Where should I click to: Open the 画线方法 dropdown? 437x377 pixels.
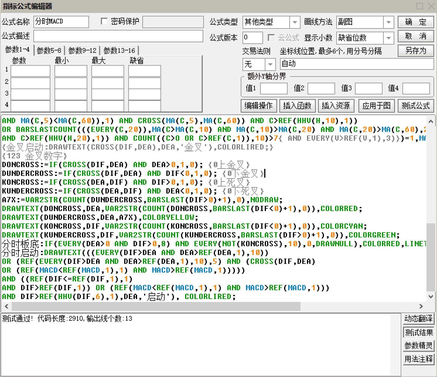coord(388,22)
